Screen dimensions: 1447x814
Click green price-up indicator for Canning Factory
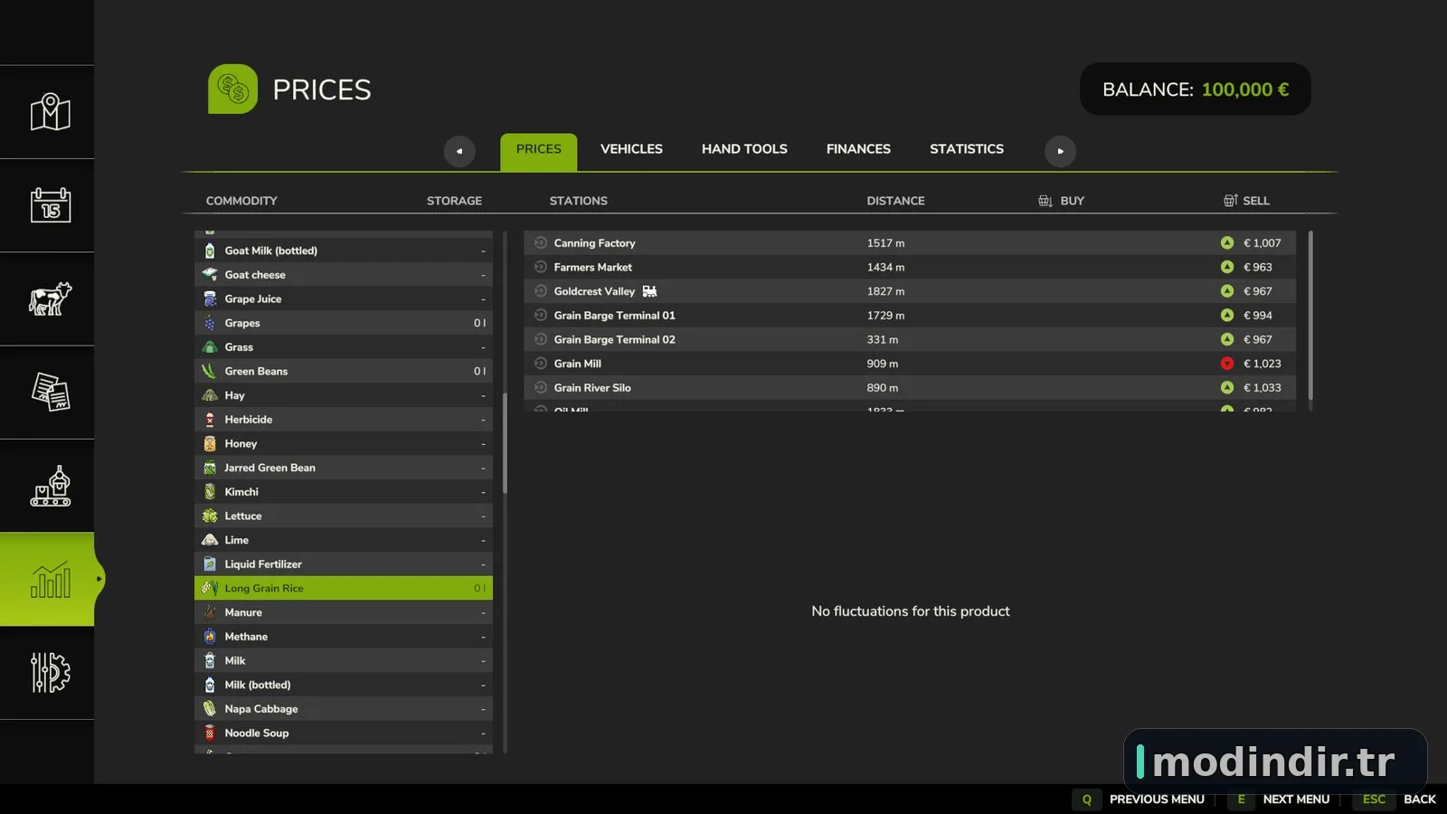1227,242
